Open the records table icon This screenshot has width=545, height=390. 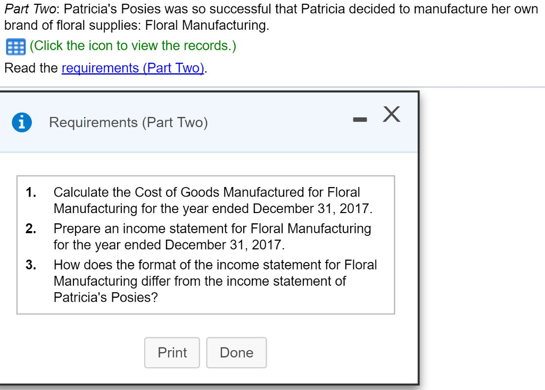pyautogui.click(x=15, y=47)
